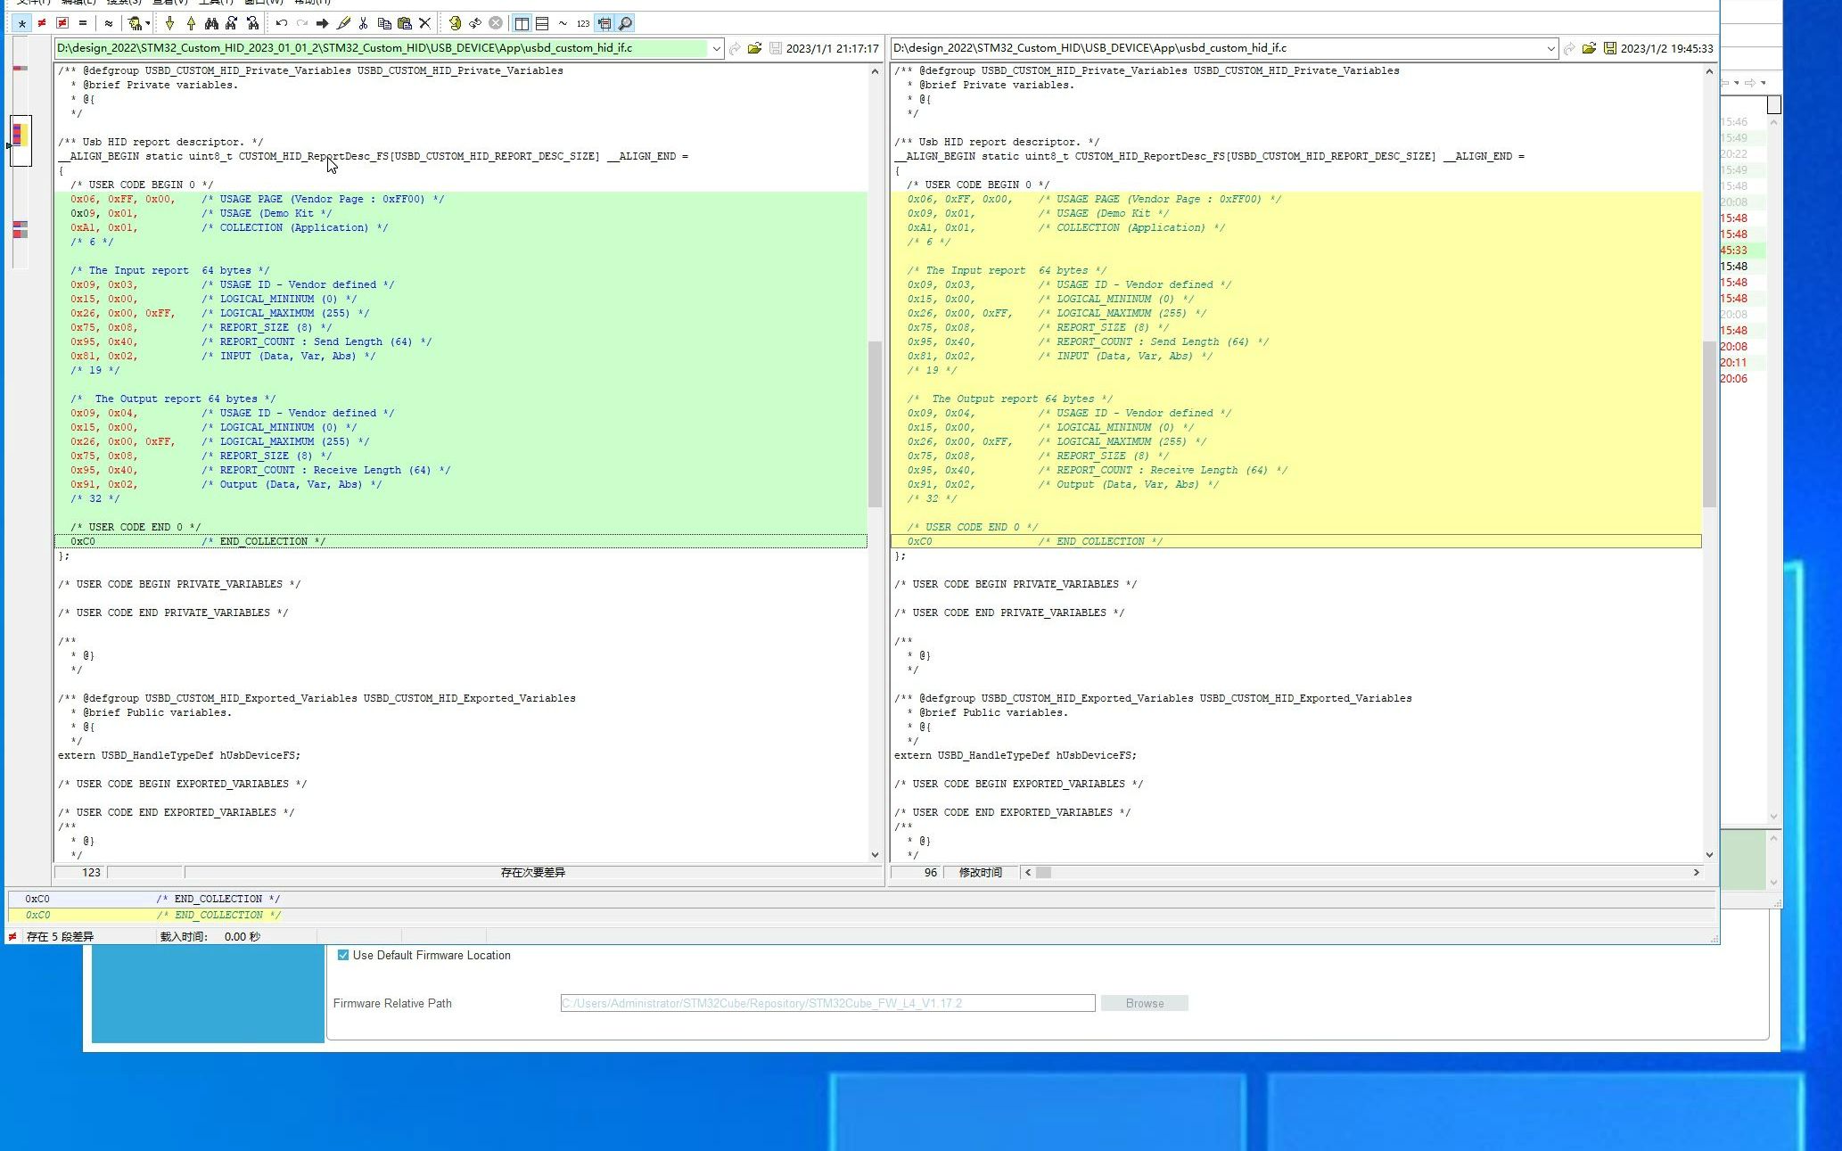The image size is (1842, 1151).
Task: Disable the Use Default Firmware Location checkbox
Action: coord(342,955)
